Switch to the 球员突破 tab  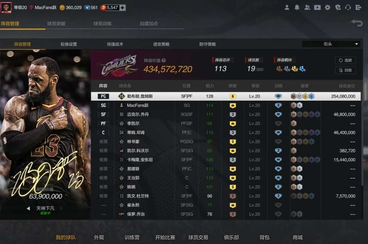pyautogui.click(x=56, y=23)
